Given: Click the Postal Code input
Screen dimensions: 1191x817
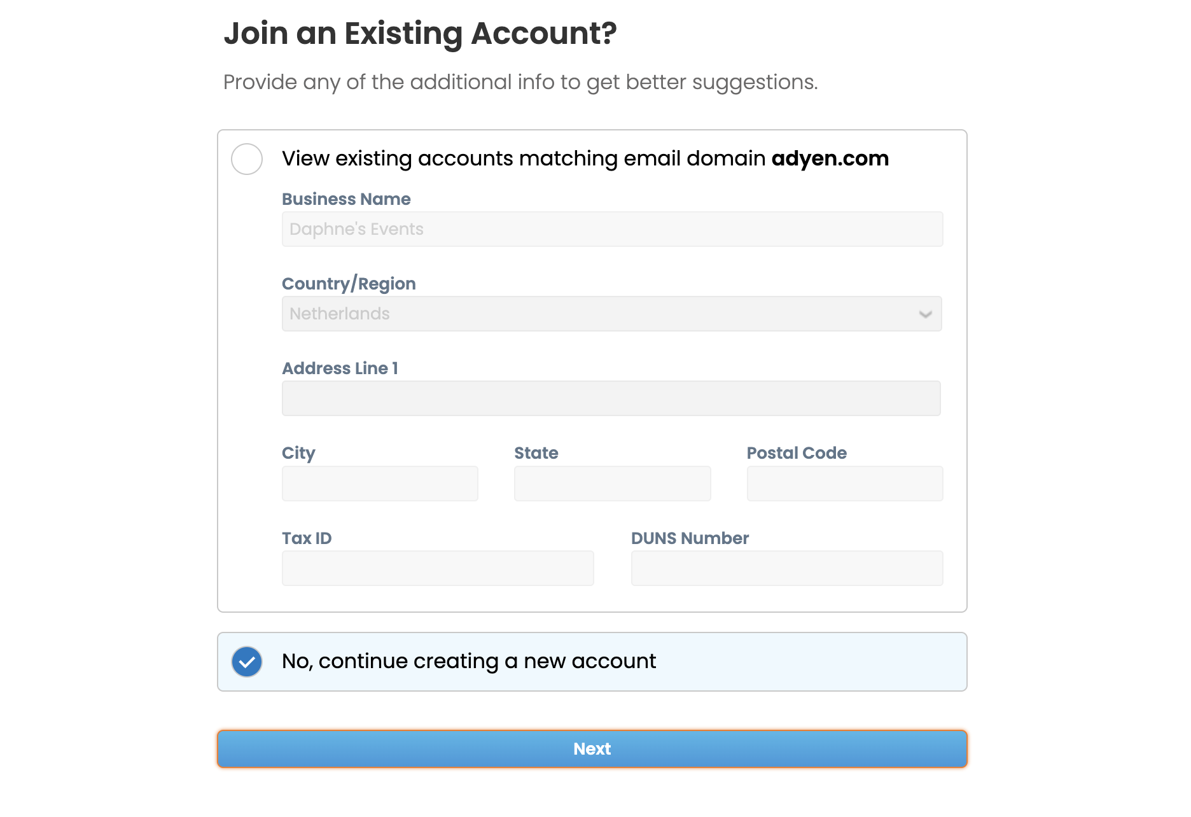Looking at the screenshot, I should coord(844,483).
